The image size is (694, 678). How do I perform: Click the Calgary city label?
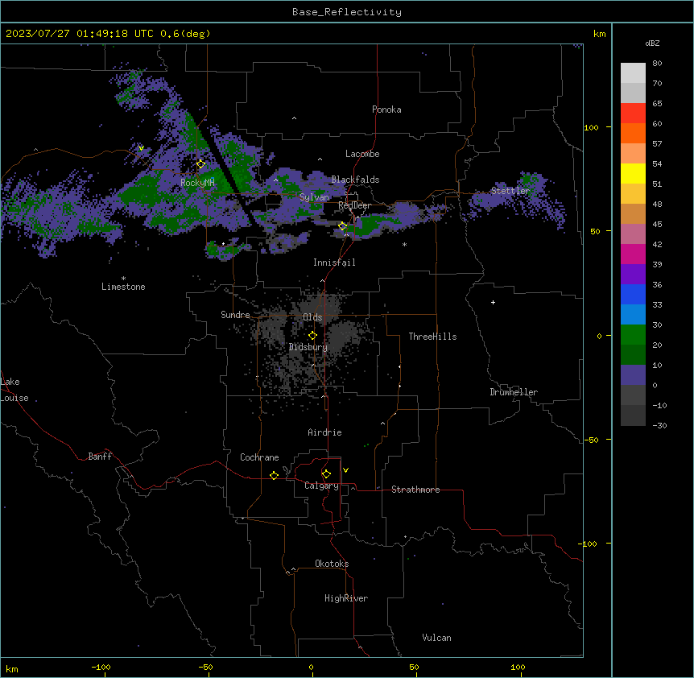322,486
